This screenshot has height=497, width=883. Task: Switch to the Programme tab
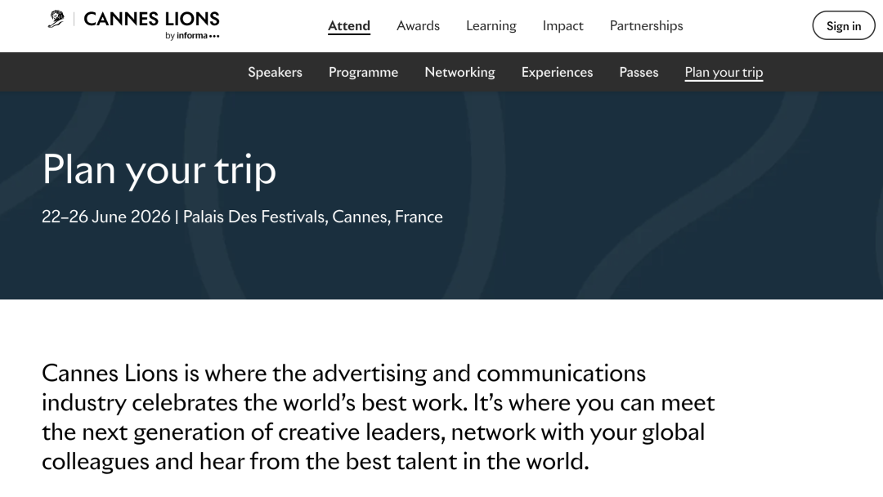click(363, 72)
